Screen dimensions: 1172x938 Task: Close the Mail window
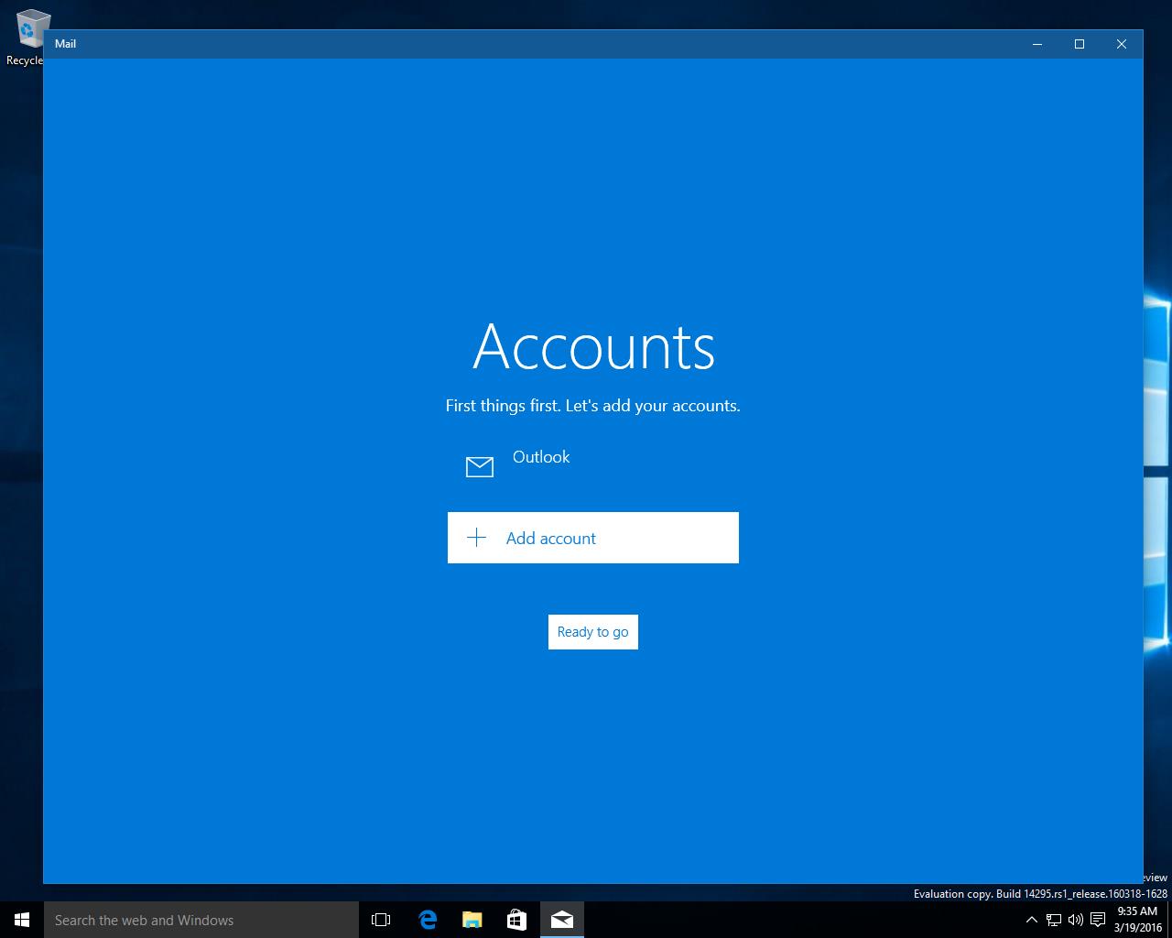(1122, 44)
